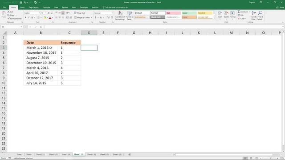Screen dimensions: 285x160
Task: Select cell containing November 18, 2017
Action: coord(41,53)
